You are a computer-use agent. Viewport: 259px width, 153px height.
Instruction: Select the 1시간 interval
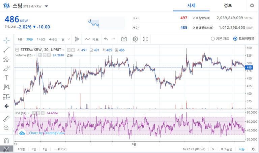pos(41,39)
